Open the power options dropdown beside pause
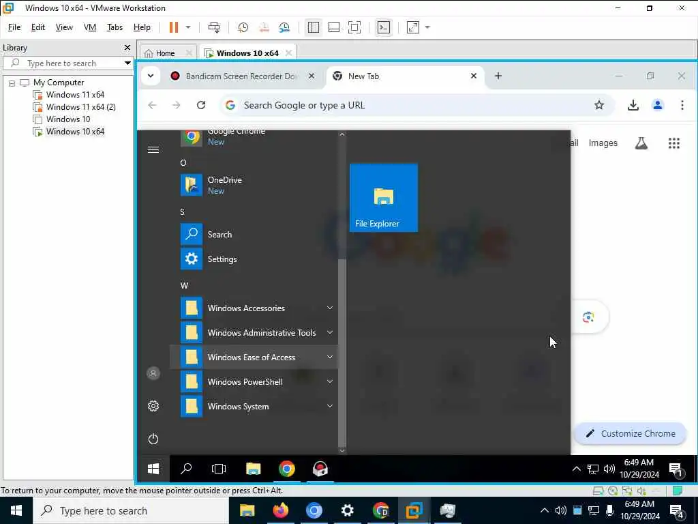Viewport: 698px width, 524px height. tap(188, 27)
